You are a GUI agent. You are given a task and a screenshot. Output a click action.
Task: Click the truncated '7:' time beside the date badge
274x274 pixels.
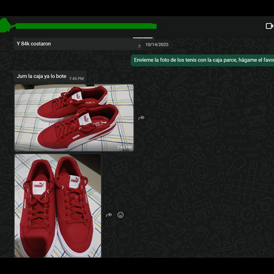click(140, 47)
